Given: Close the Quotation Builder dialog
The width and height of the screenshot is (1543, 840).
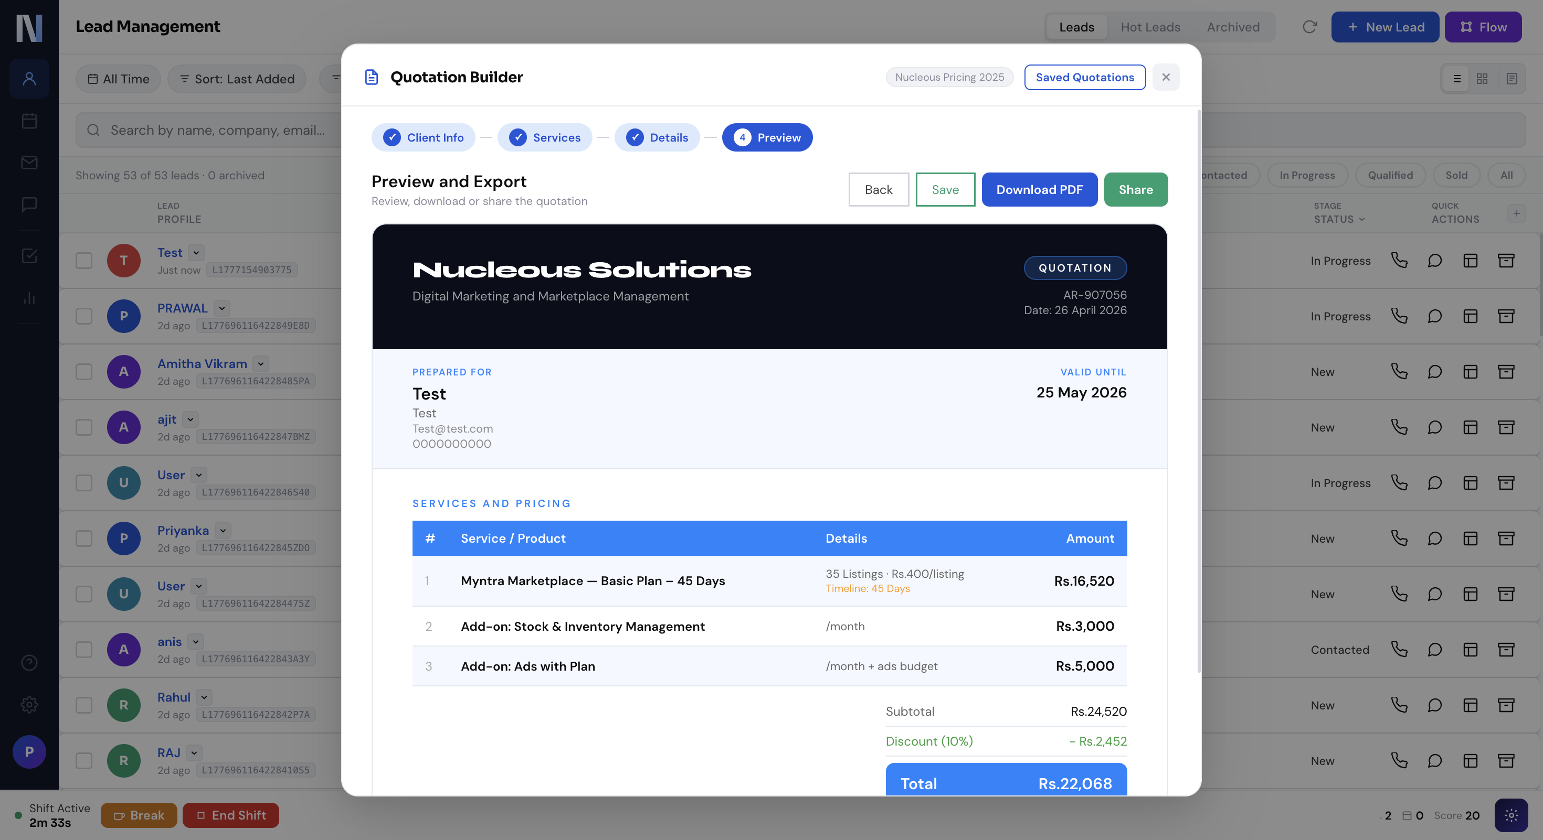Looking at the screenshot, I should tap(1166, 77).
